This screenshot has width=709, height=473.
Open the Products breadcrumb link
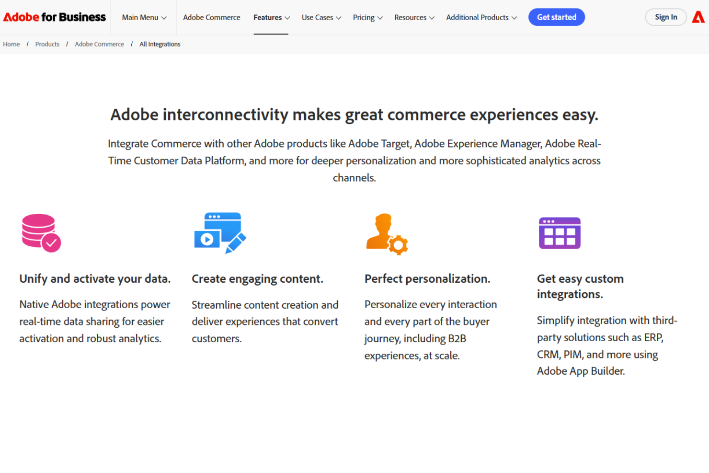click(x=47, y=44)
